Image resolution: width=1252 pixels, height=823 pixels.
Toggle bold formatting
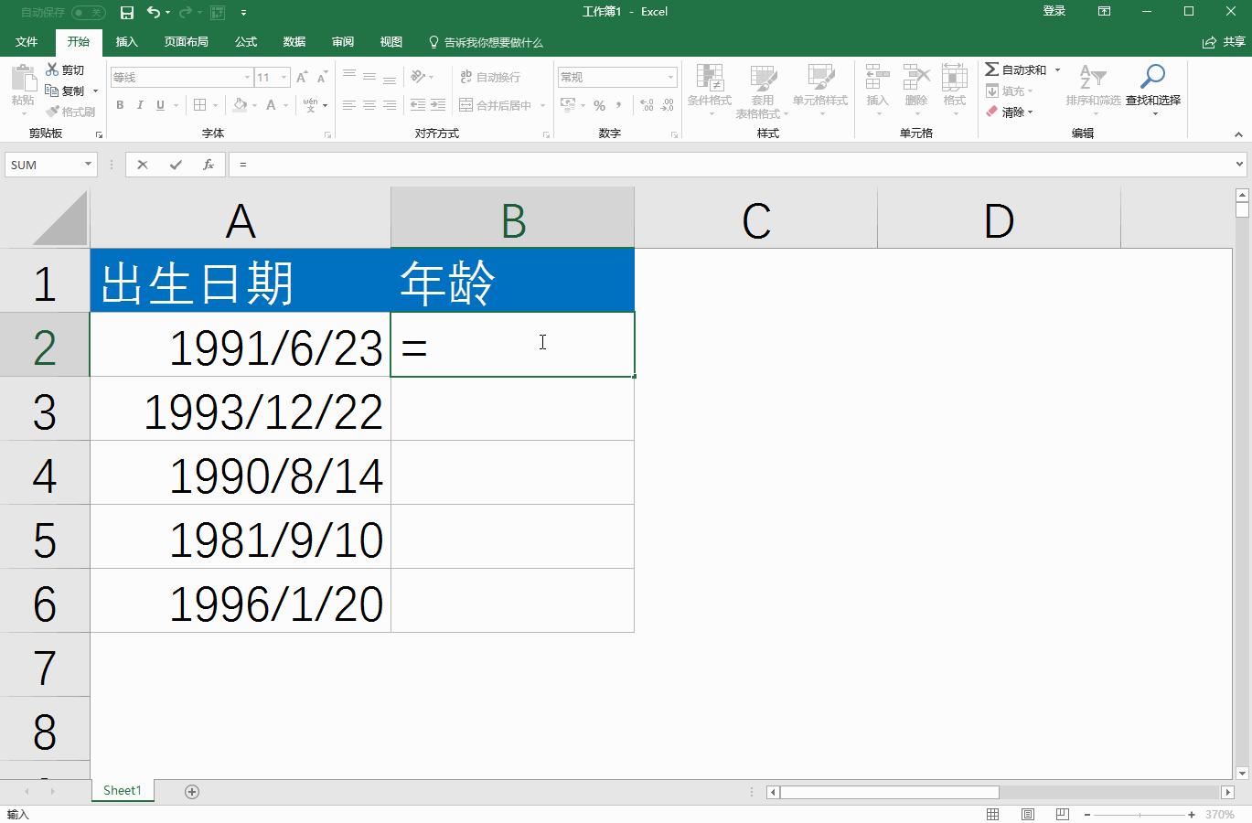click(119, 105)
